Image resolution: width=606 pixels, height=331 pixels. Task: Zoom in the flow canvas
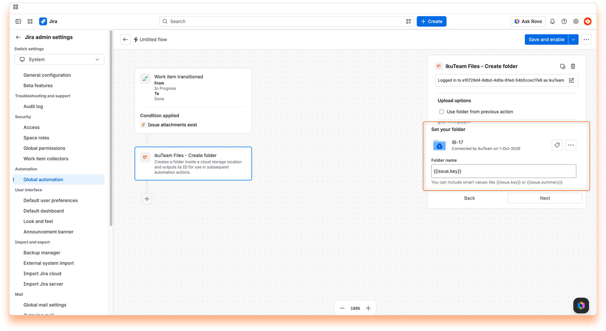pos(368,308)
